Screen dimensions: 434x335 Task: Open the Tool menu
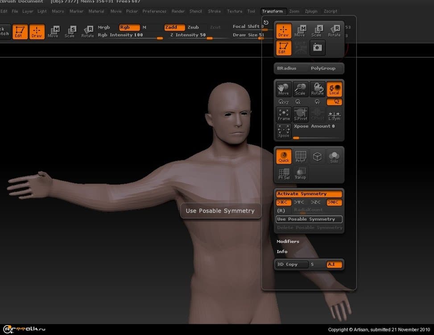pyautogui.click(x=251, y=11)
